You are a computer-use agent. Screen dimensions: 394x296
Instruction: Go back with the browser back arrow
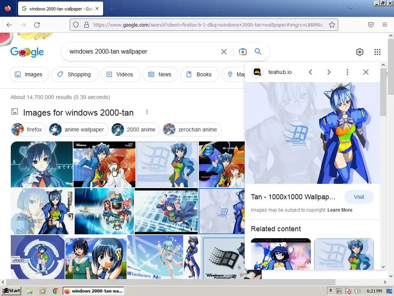coord(9,25)
